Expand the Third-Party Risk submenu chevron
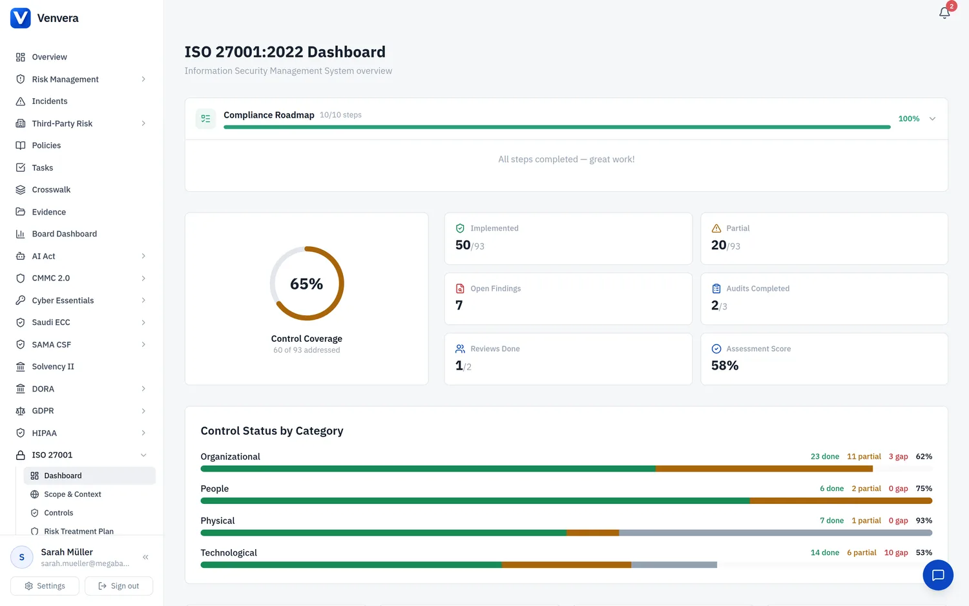 click(143, 123)
